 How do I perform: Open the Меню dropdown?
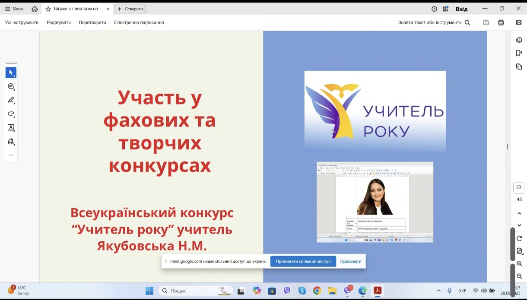pos(14,9)
